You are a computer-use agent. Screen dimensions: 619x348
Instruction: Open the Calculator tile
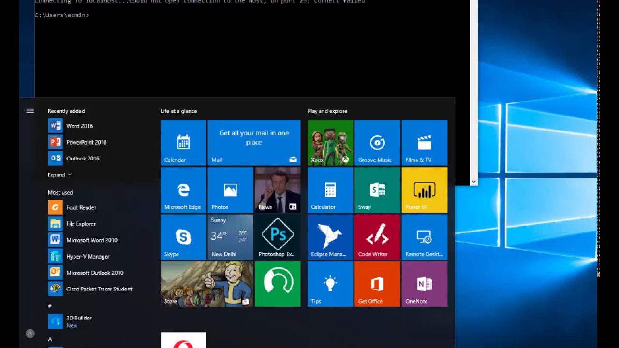pyautogui.click(x=330, y=190)
